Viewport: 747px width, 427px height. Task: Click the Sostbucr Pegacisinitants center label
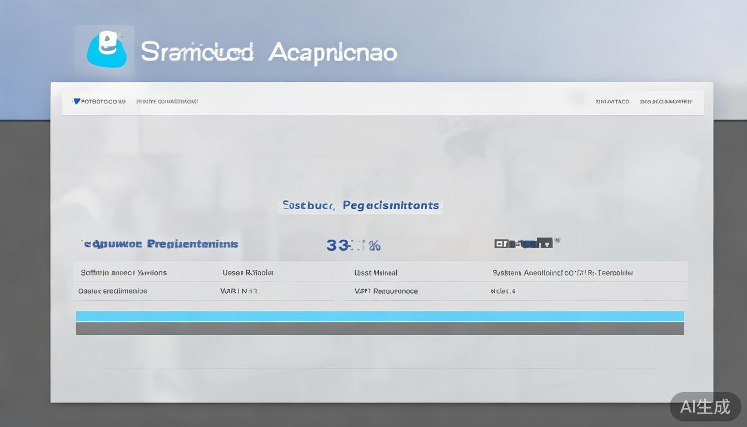[360, 205]
